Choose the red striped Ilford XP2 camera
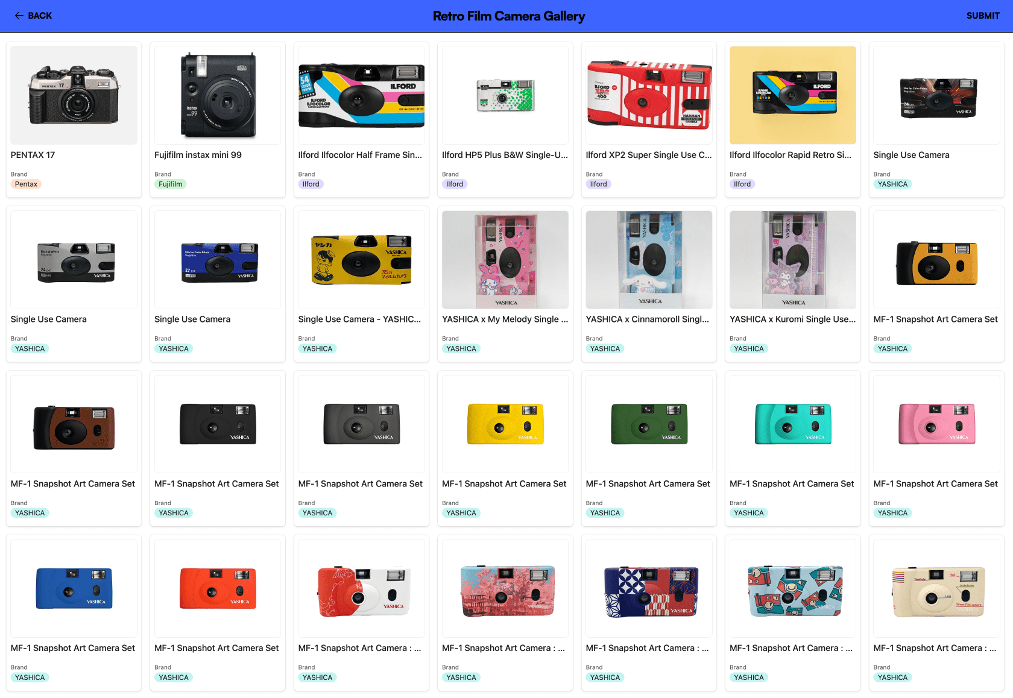 pyautogui.click(x=649, y=95)
